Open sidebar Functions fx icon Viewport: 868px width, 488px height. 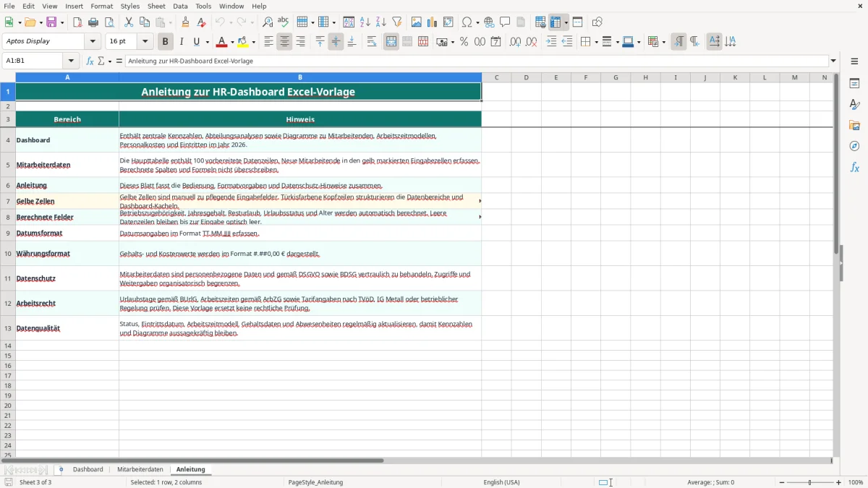854,167
